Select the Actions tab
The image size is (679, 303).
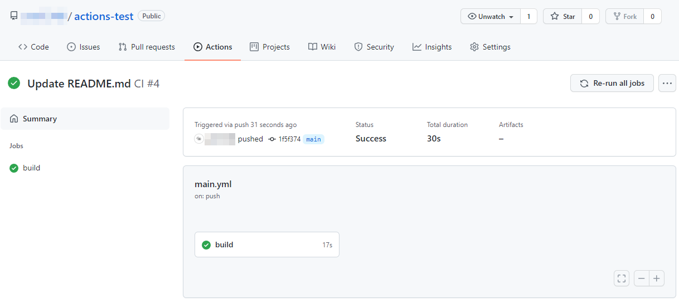coord(213,47)
